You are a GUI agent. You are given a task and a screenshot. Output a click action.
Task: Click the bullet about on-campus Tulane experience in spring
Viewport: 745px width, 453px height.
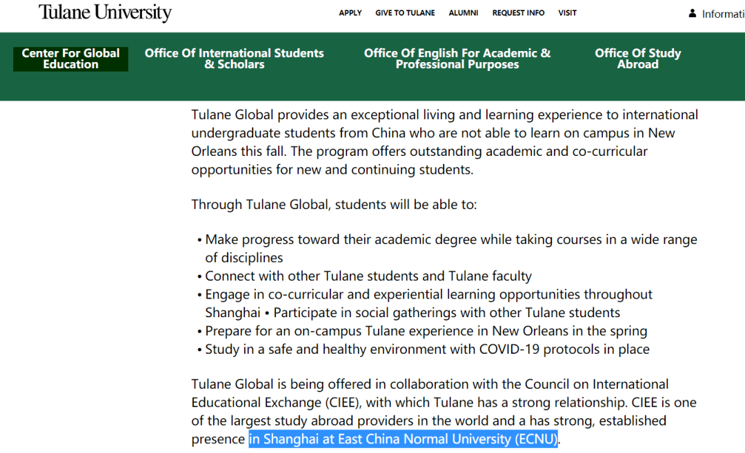point(426,331)
